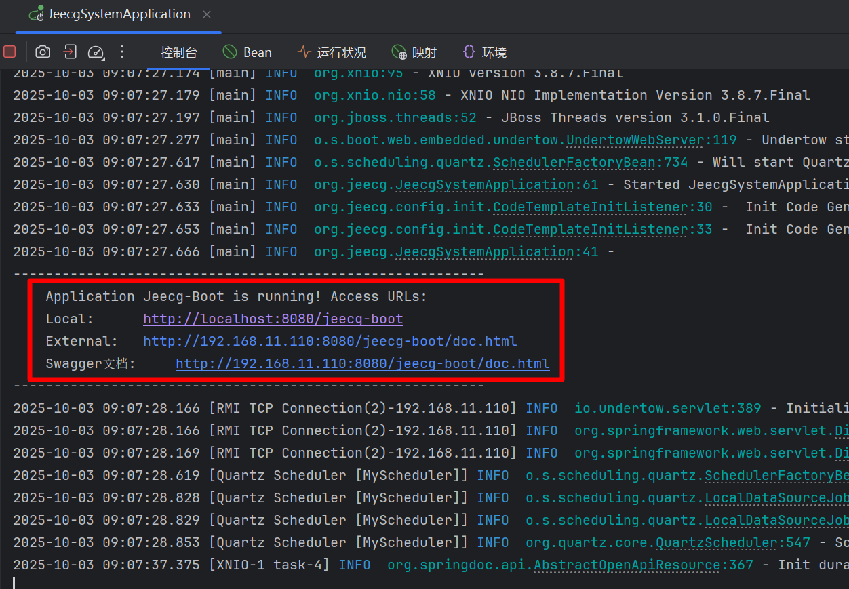The height and width of the screenshot is (589, 849).
Task: Open CodeTemplateInitListener:33 source link
Action: [603, 230]
